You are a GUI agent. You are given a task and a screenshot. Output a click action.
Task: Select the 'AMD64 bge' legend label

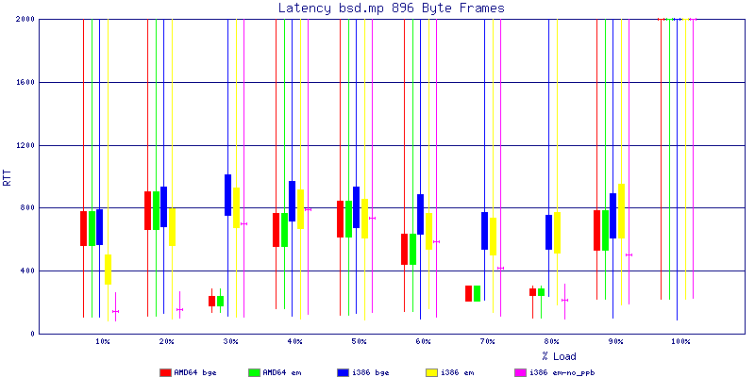point(195,372)
